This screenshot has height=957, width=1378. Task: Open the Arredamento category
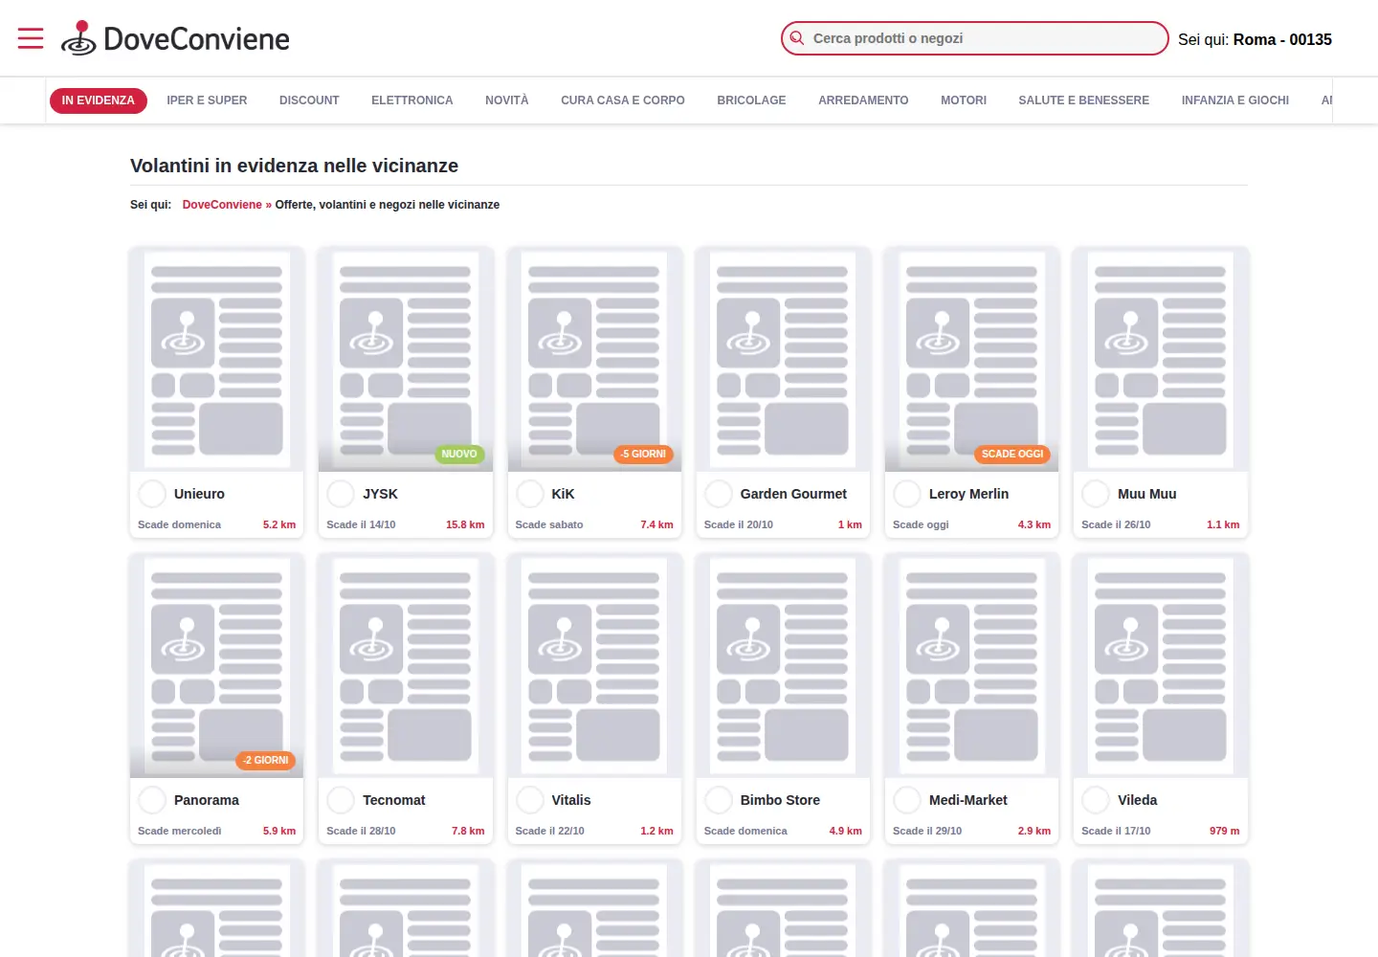[x=863, y=100]
